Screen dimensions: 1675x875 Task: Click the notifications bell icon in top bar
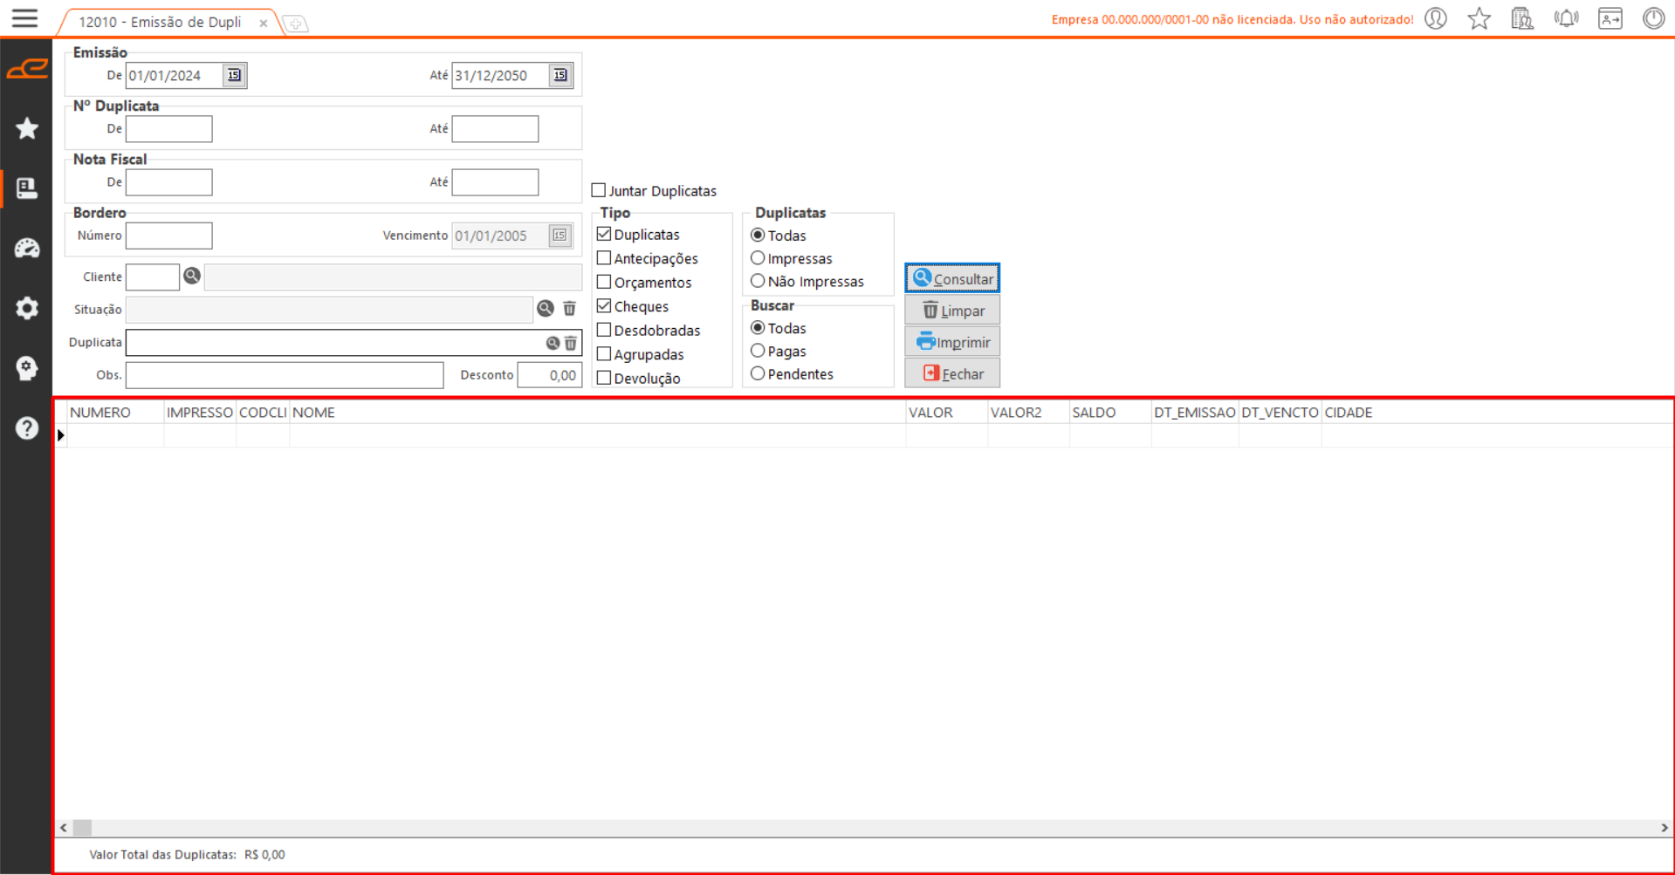tap(1566, 18)
